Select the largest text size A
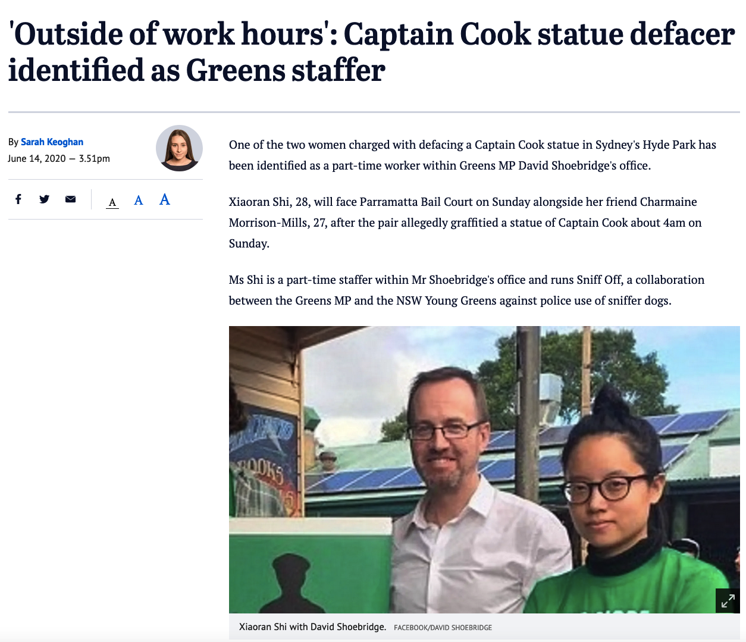 (165, 199)
